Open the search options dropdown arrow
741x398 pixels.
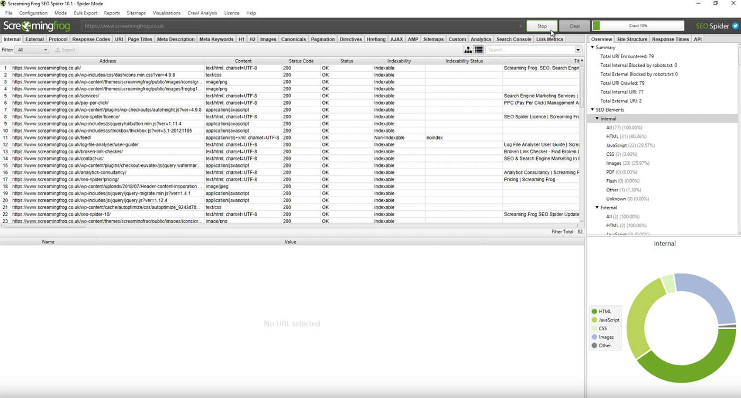(x=577, y=50)
